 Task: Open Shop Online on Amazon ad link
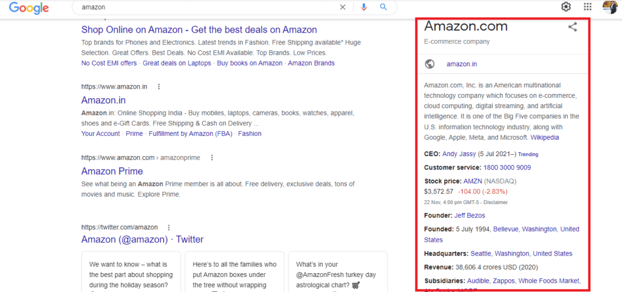pos(199,30)
